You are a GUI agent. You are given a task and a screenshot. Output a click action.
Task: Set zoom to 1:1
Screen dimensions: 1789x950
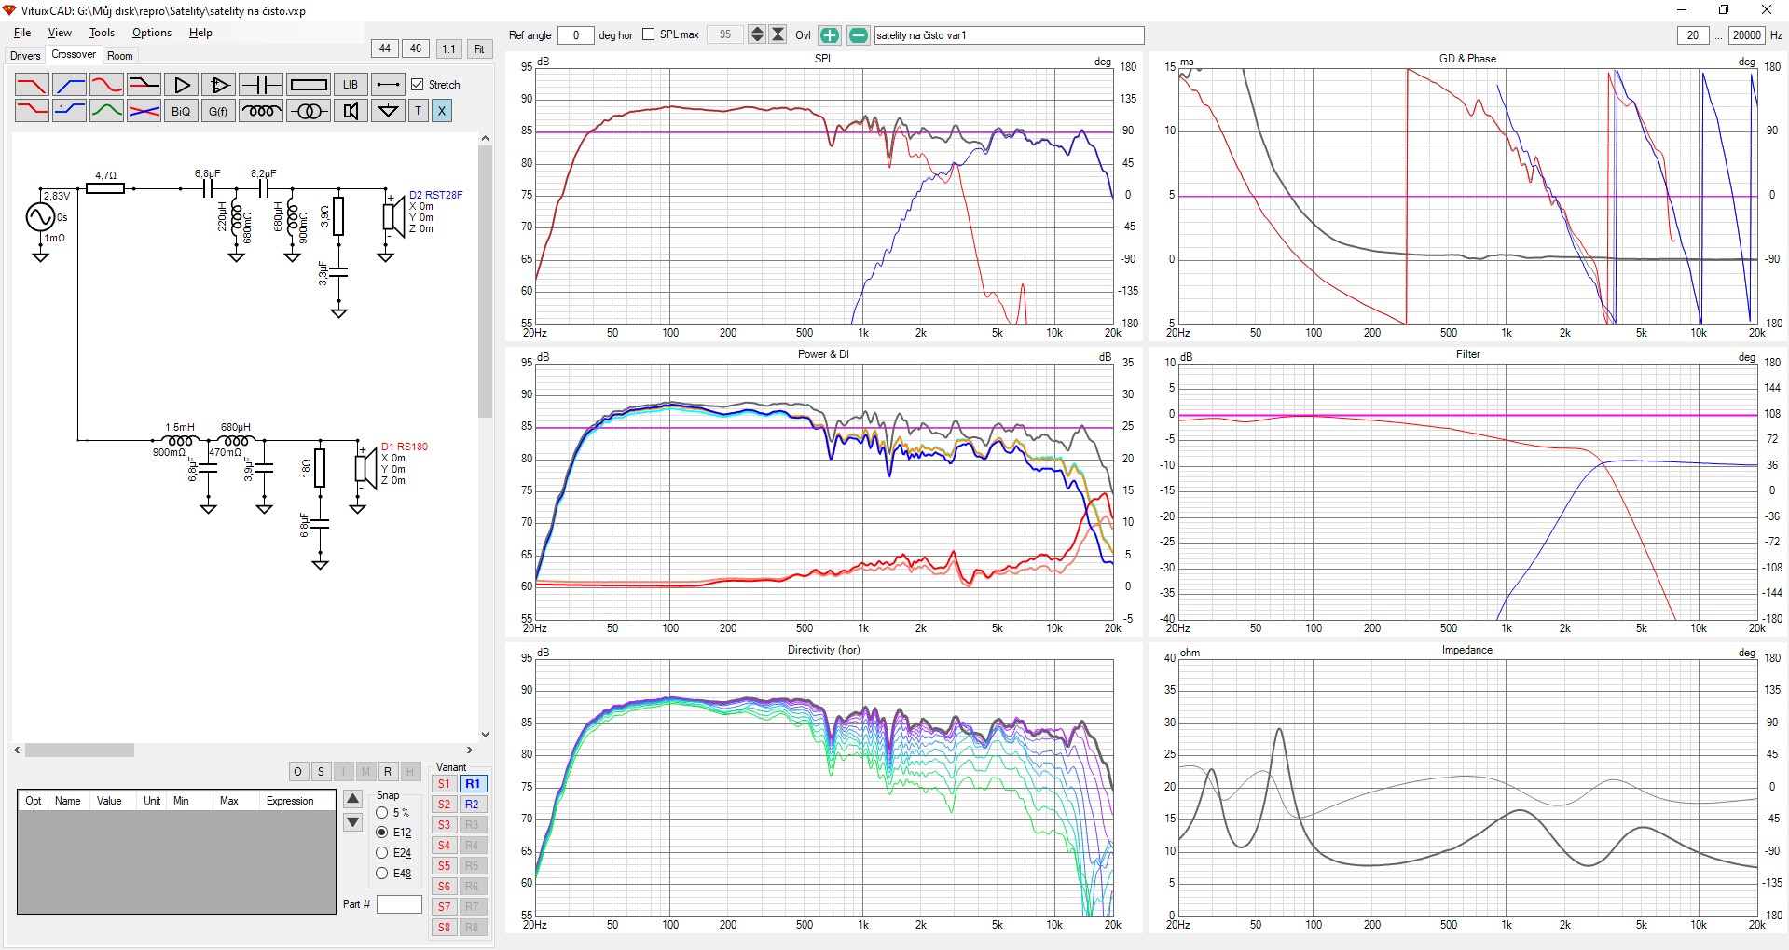coord(449,48)
